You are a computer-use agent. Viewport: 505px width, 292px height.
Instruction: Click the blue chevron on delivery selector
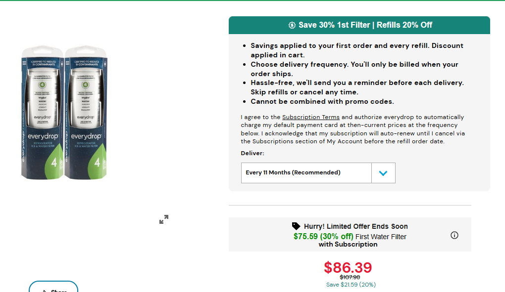click(383, 173)
